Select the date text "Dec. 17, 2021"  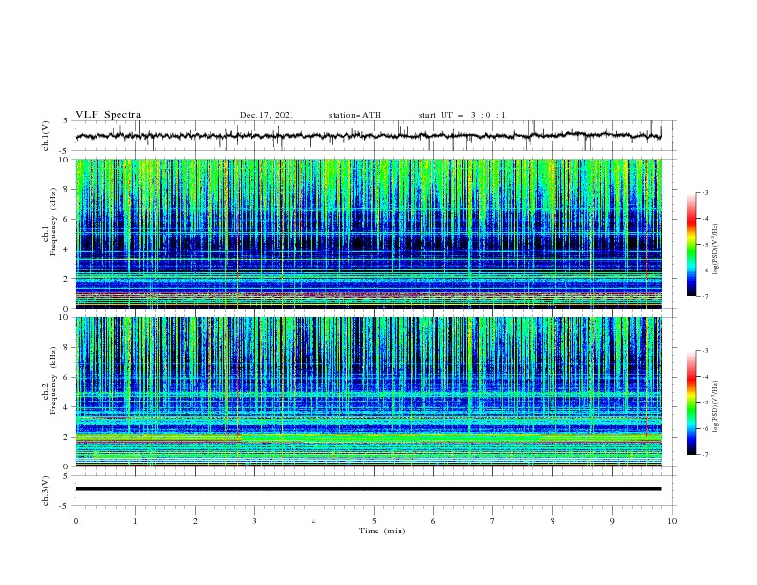click(x=267, y=115)
